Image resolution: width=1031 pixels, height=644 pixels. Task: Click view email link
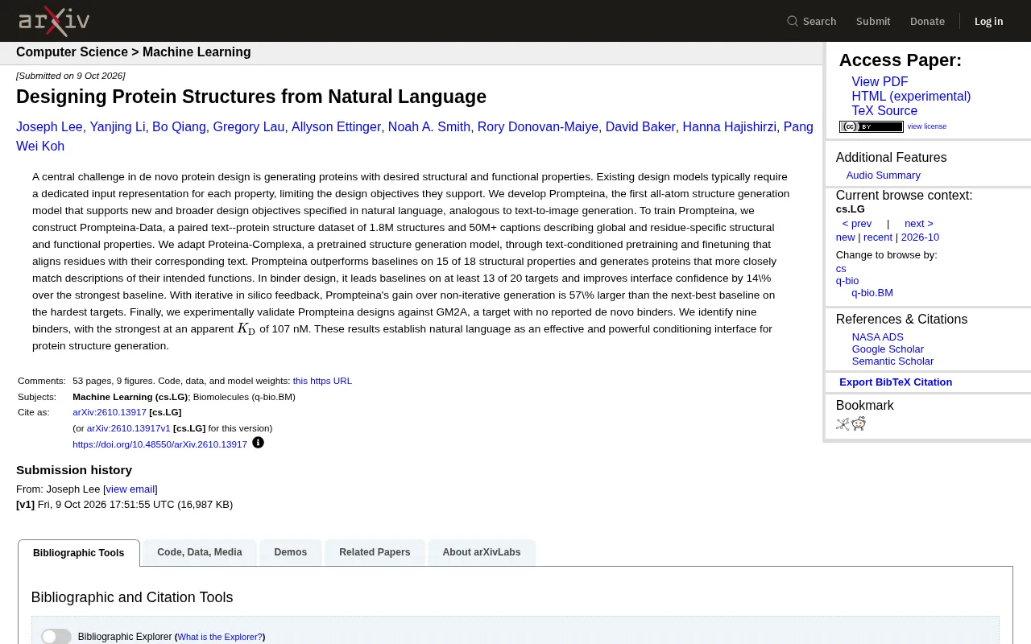click(130, 489)
